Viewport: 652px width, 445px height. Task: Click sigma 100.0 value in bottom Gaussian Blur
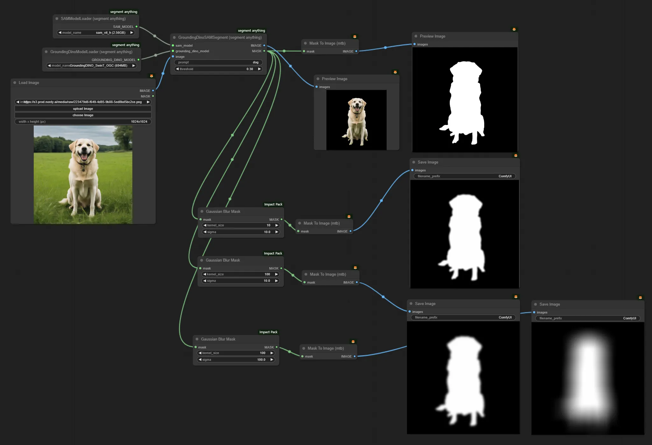(x=261, y=360)
